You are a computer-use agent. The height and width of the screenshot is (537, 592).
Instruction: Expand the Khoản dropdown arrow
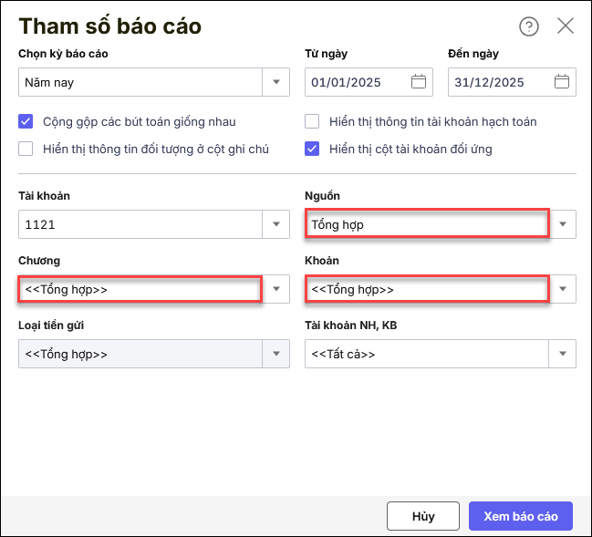pyautogui.click(x=563, y=290)
